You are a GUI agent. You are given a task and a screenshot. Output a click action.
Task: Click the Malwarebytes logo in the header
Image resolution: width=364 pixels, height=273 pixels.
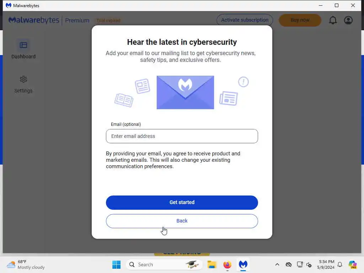click(34, 20)
